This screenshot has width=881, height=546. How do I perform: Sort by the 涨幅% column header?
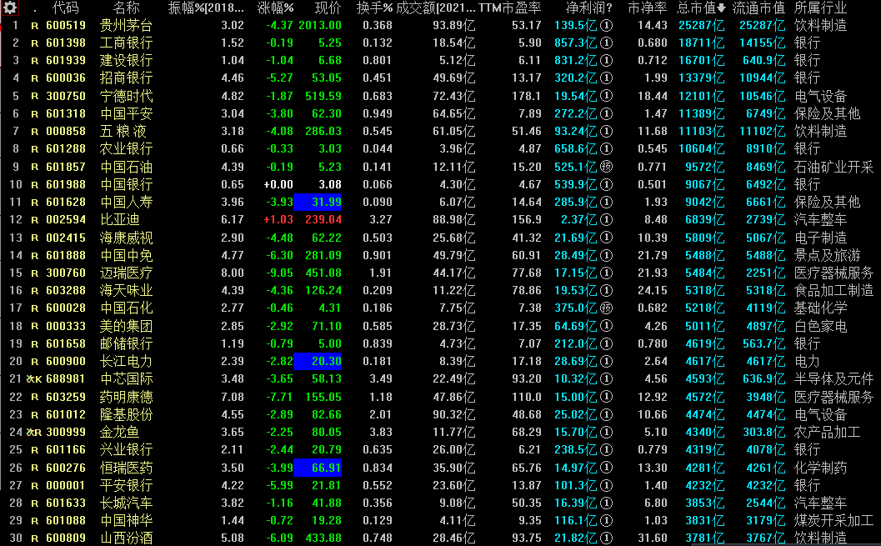pos(276,8)
